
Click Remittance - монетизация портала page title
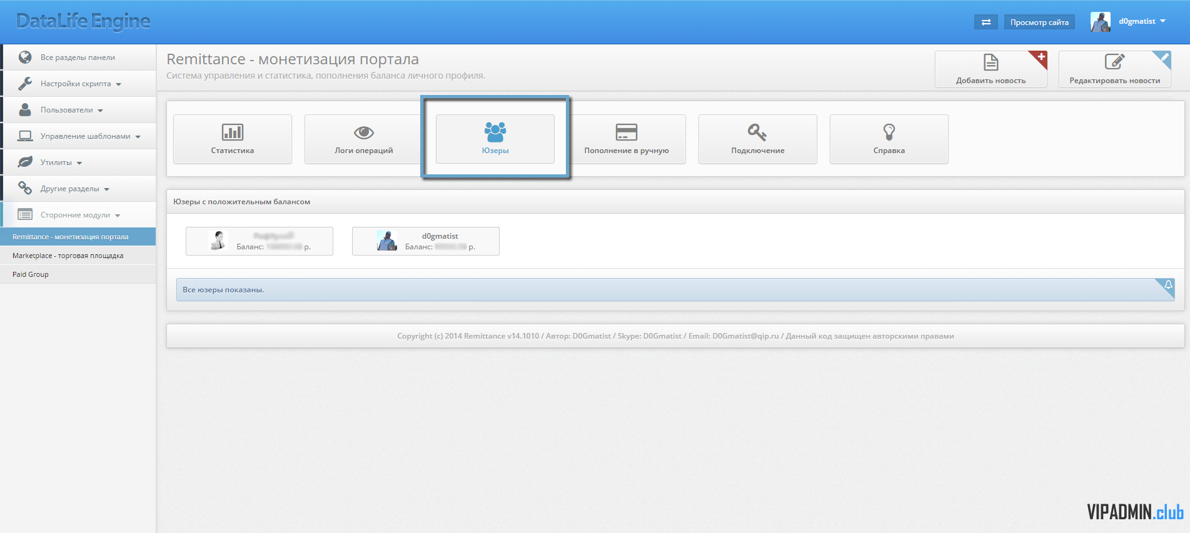[x=293, y=59]
